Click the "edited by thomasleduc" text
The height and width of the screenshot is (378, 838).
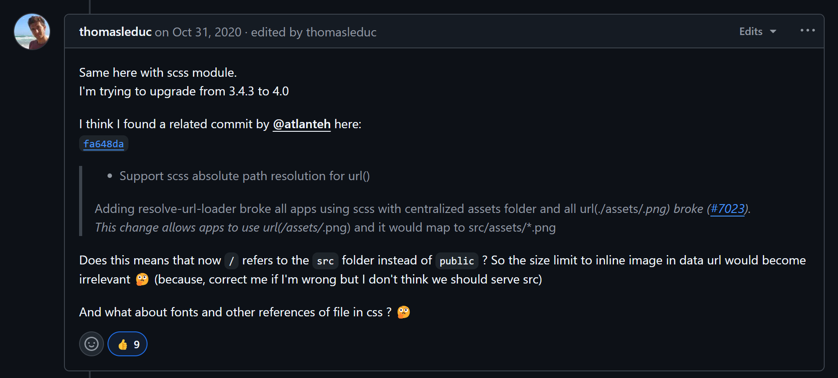click(314, 32)
